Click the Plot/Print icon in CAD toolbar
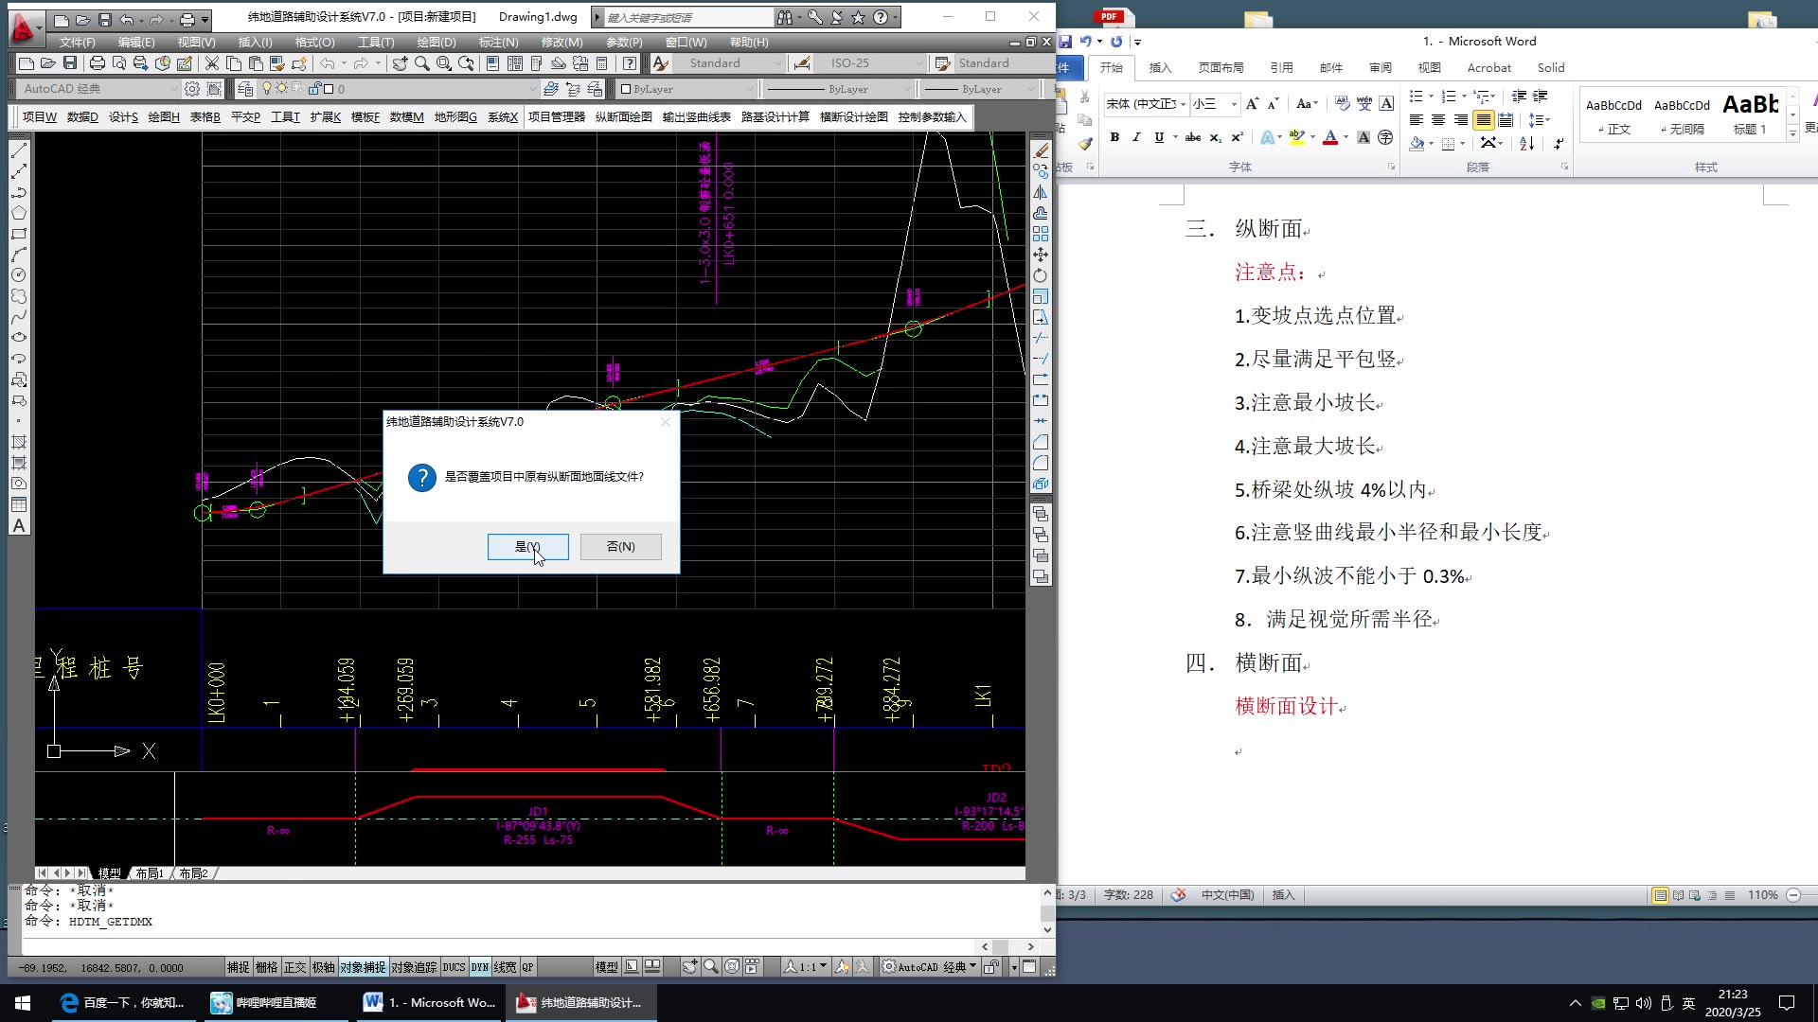 tap(97, 63)
